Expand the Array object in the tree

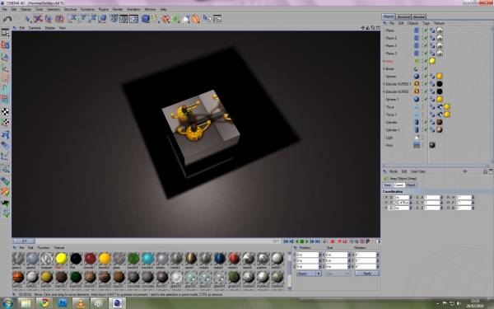(x=384, y=61)
